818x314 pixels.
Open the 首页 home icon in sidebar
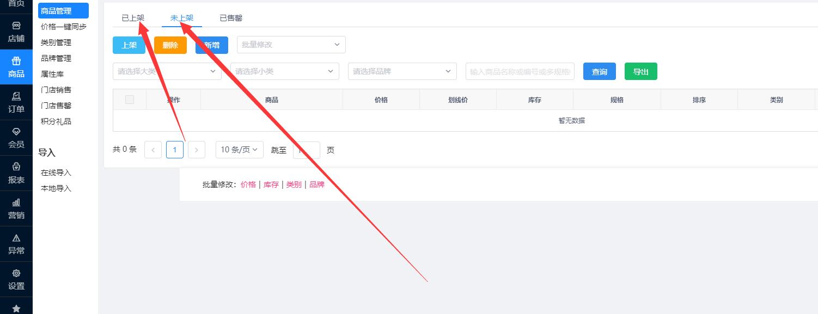[16, 5]
